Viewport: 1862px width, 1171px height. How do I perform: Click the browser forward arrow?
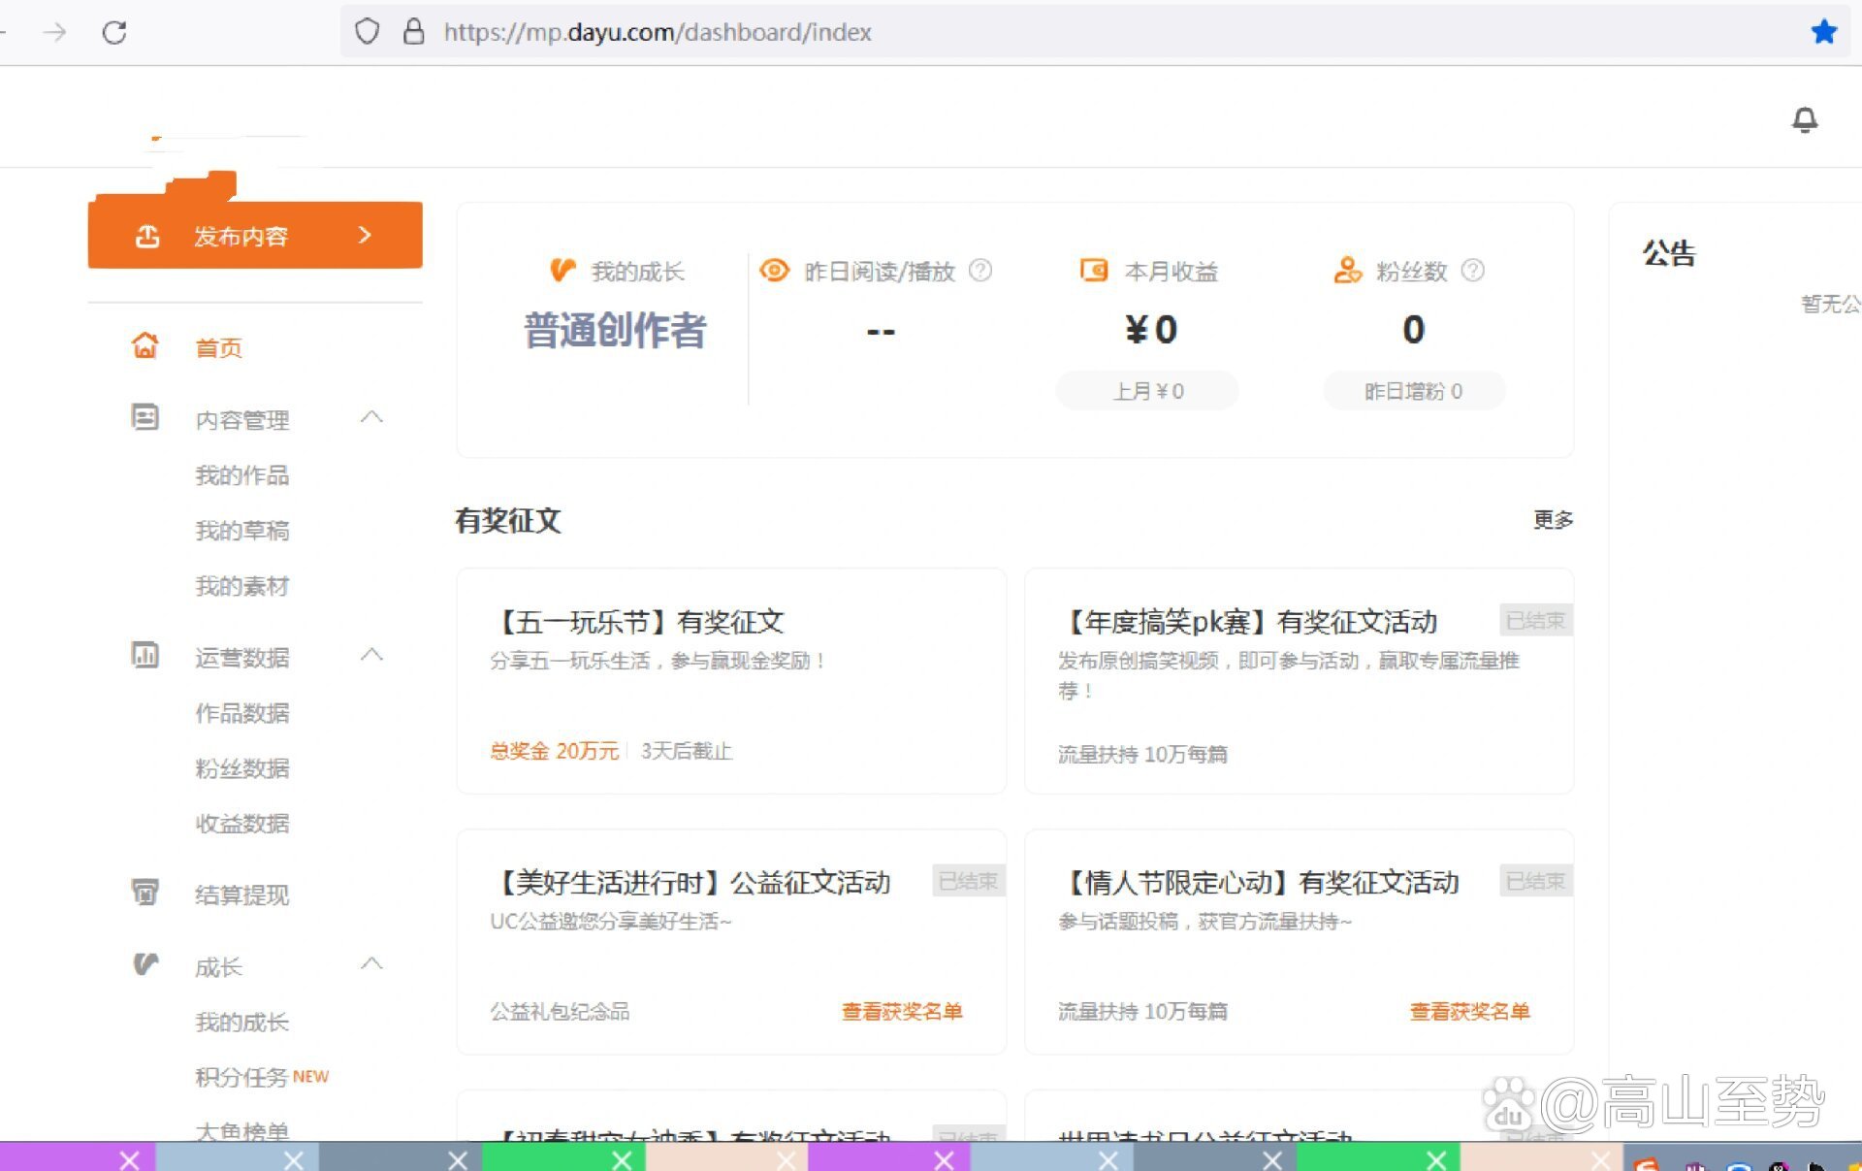55,32
